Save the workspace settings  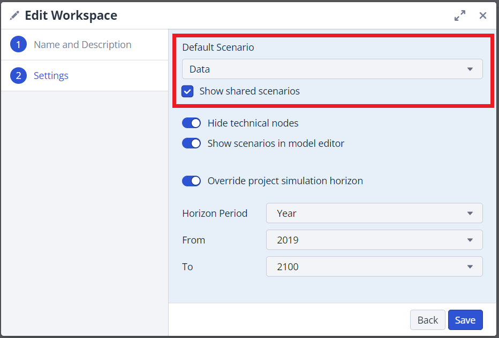click(465, 320)
